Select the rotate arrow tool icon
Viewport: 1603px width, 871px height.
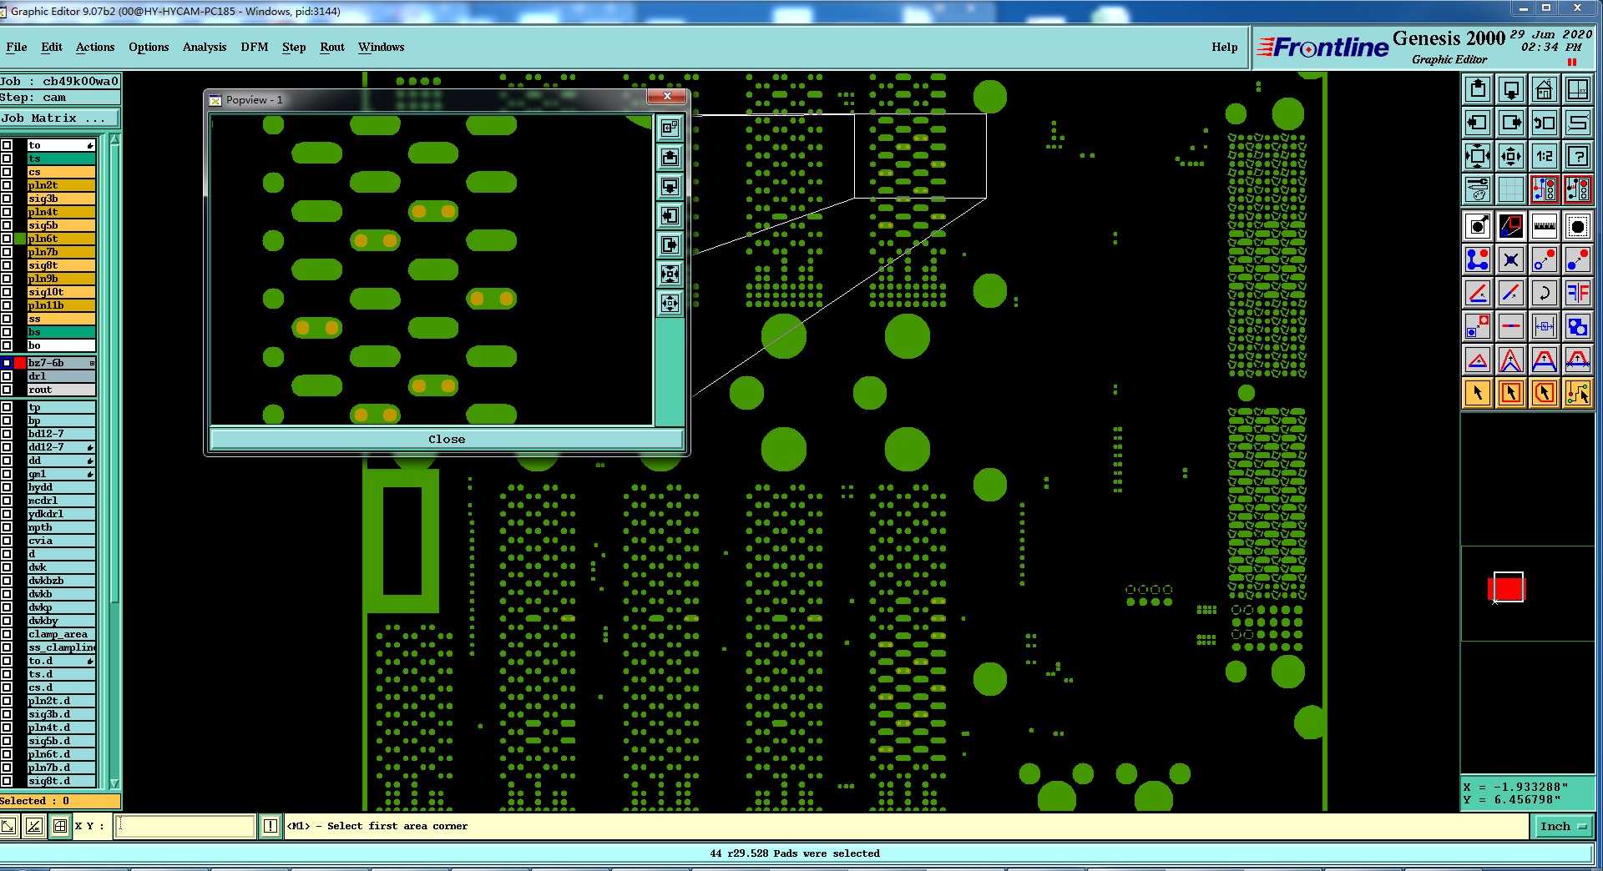(x=1545, y=293)
